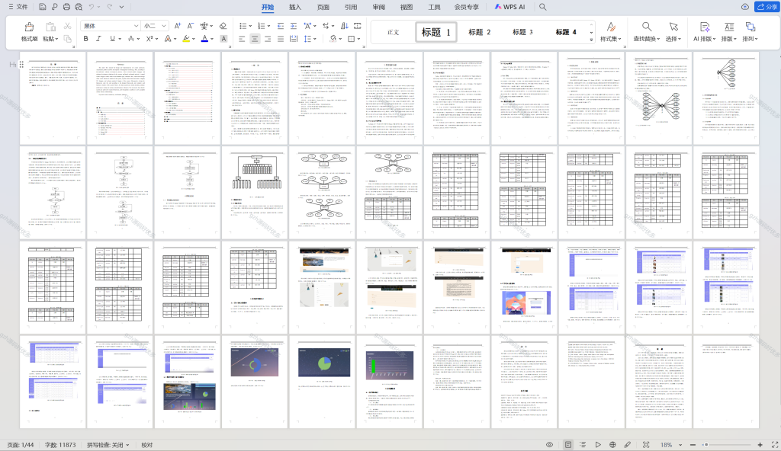Click the cloud sync icon
This screenshot has width=781, height=451.
pos(744,7)
